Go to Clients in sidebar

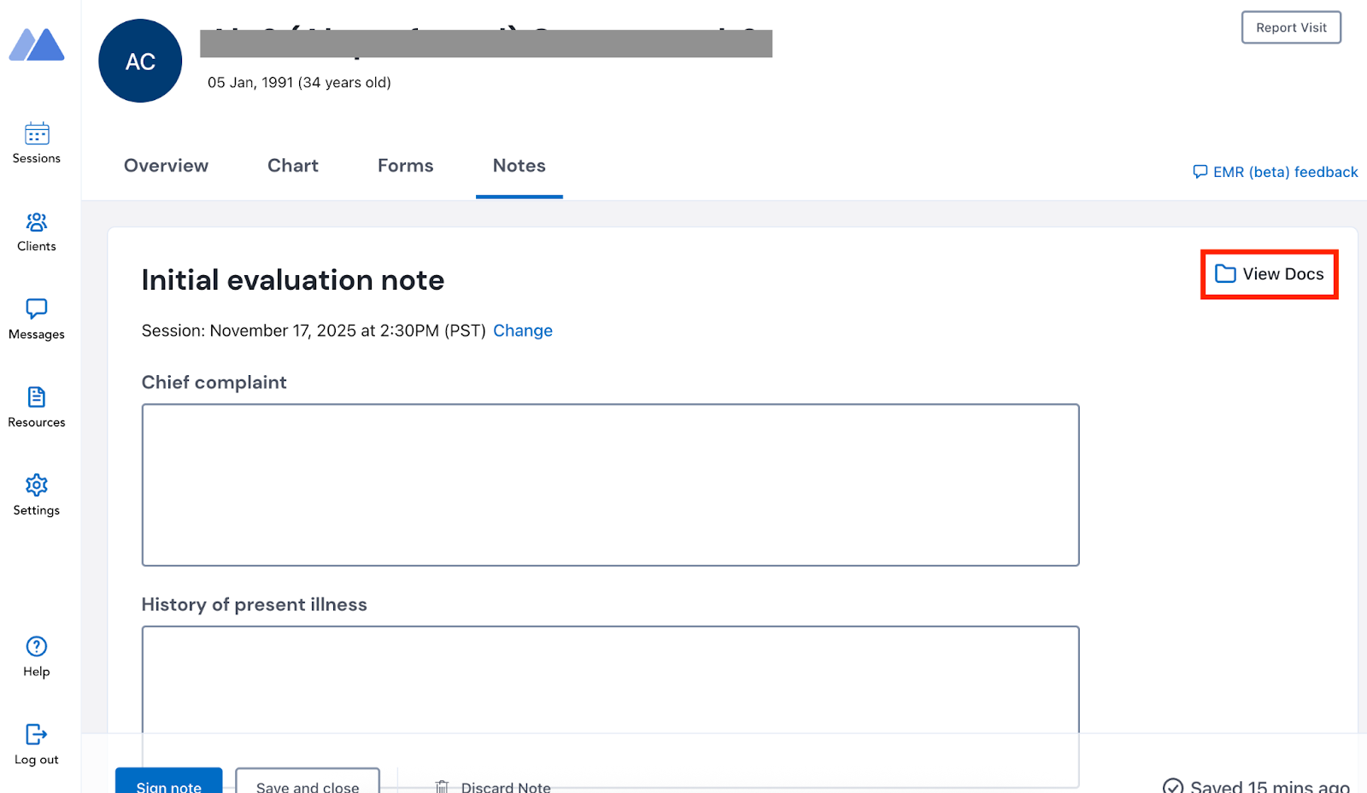pos(37,222)
